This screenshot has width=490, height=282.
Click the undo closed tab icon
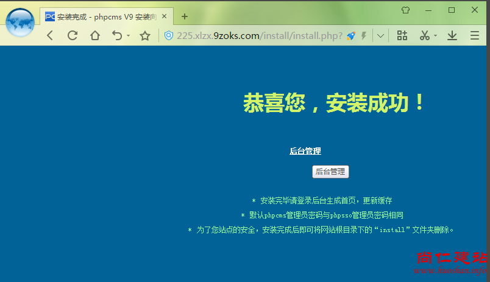click(118, 36)
